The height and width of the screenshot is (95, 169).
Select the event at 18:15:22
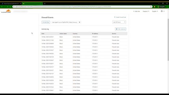[x=84, y=87]
